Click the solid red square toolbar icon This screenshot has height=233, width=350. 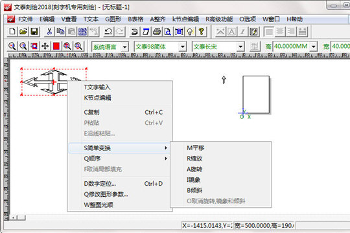(56, 47)
